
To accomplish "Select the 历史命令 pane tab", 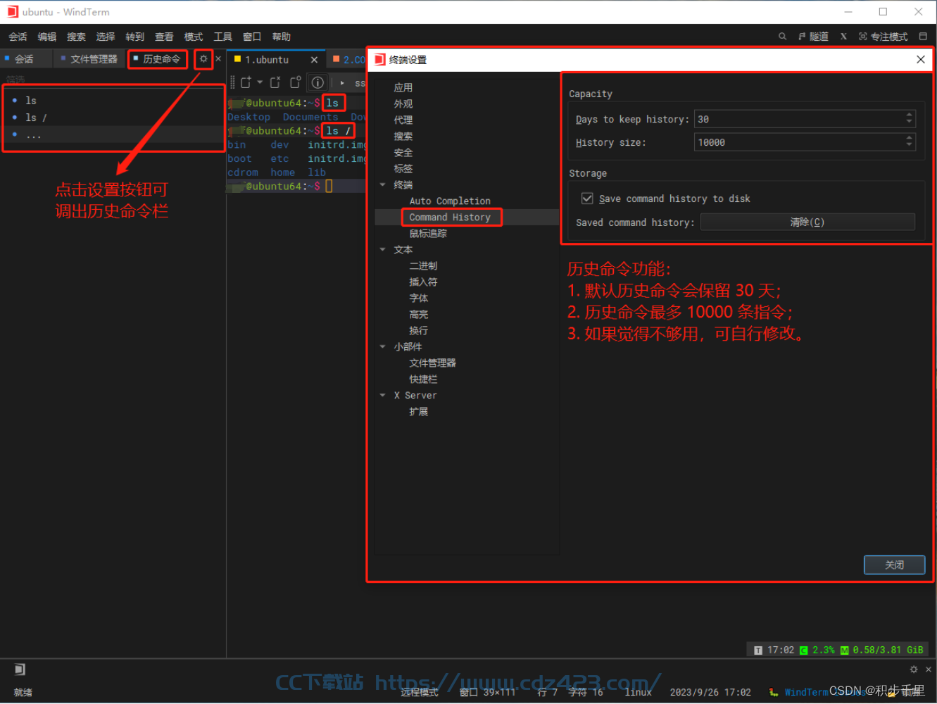I will point(158,59).
